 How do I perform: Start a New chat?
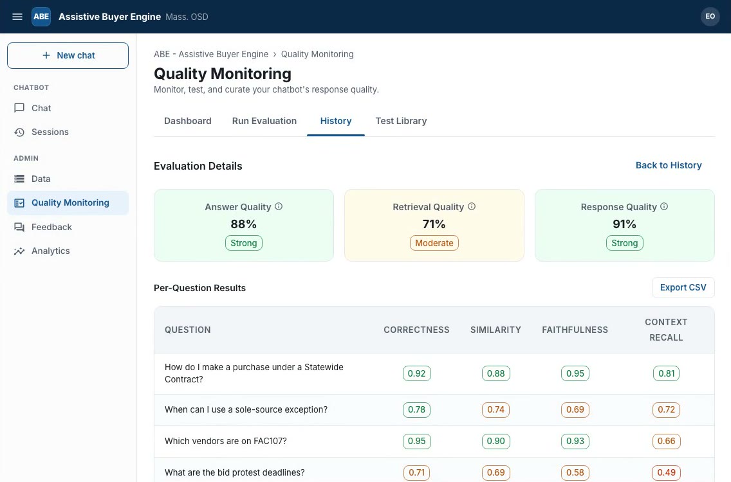[x=68, y=55]
